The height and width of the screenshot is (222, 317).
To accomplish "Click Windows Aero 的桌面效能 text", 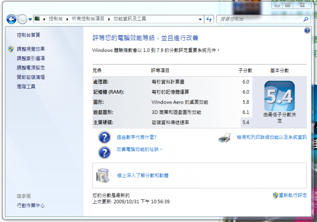I will (180, 102).
